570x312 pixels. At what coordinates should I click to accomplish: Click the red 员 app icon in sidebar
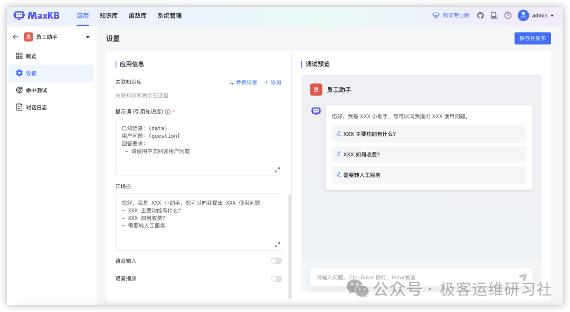(x=28, y=37)
